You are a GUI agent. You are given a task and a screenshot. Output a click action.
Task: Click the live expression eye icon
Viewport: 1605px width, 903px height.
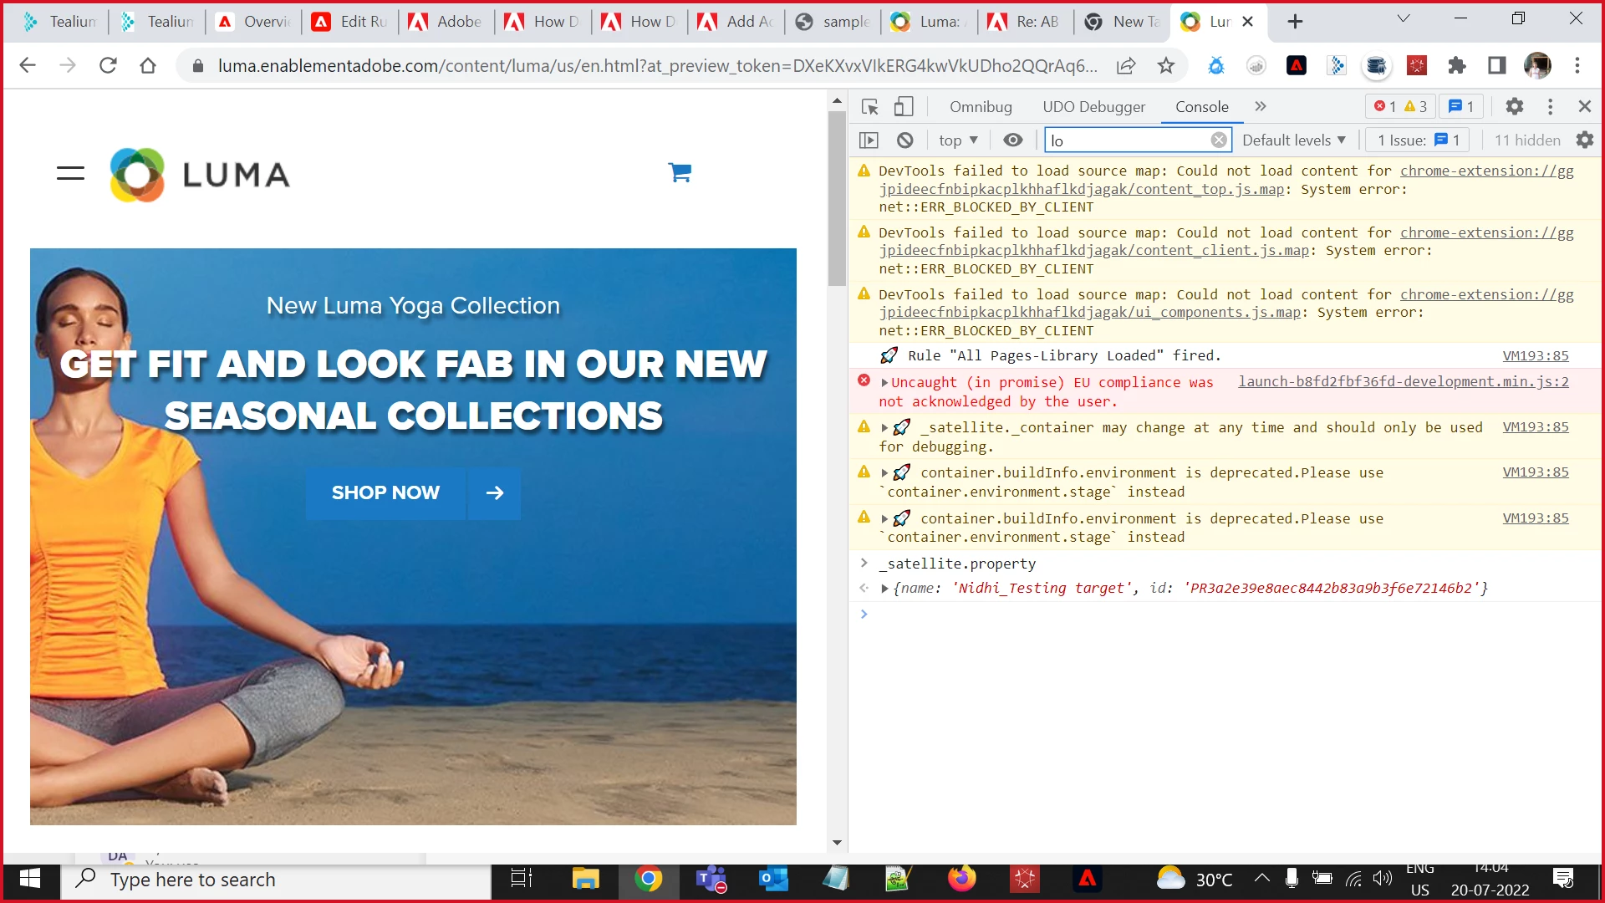click(x=1012, y=140)
